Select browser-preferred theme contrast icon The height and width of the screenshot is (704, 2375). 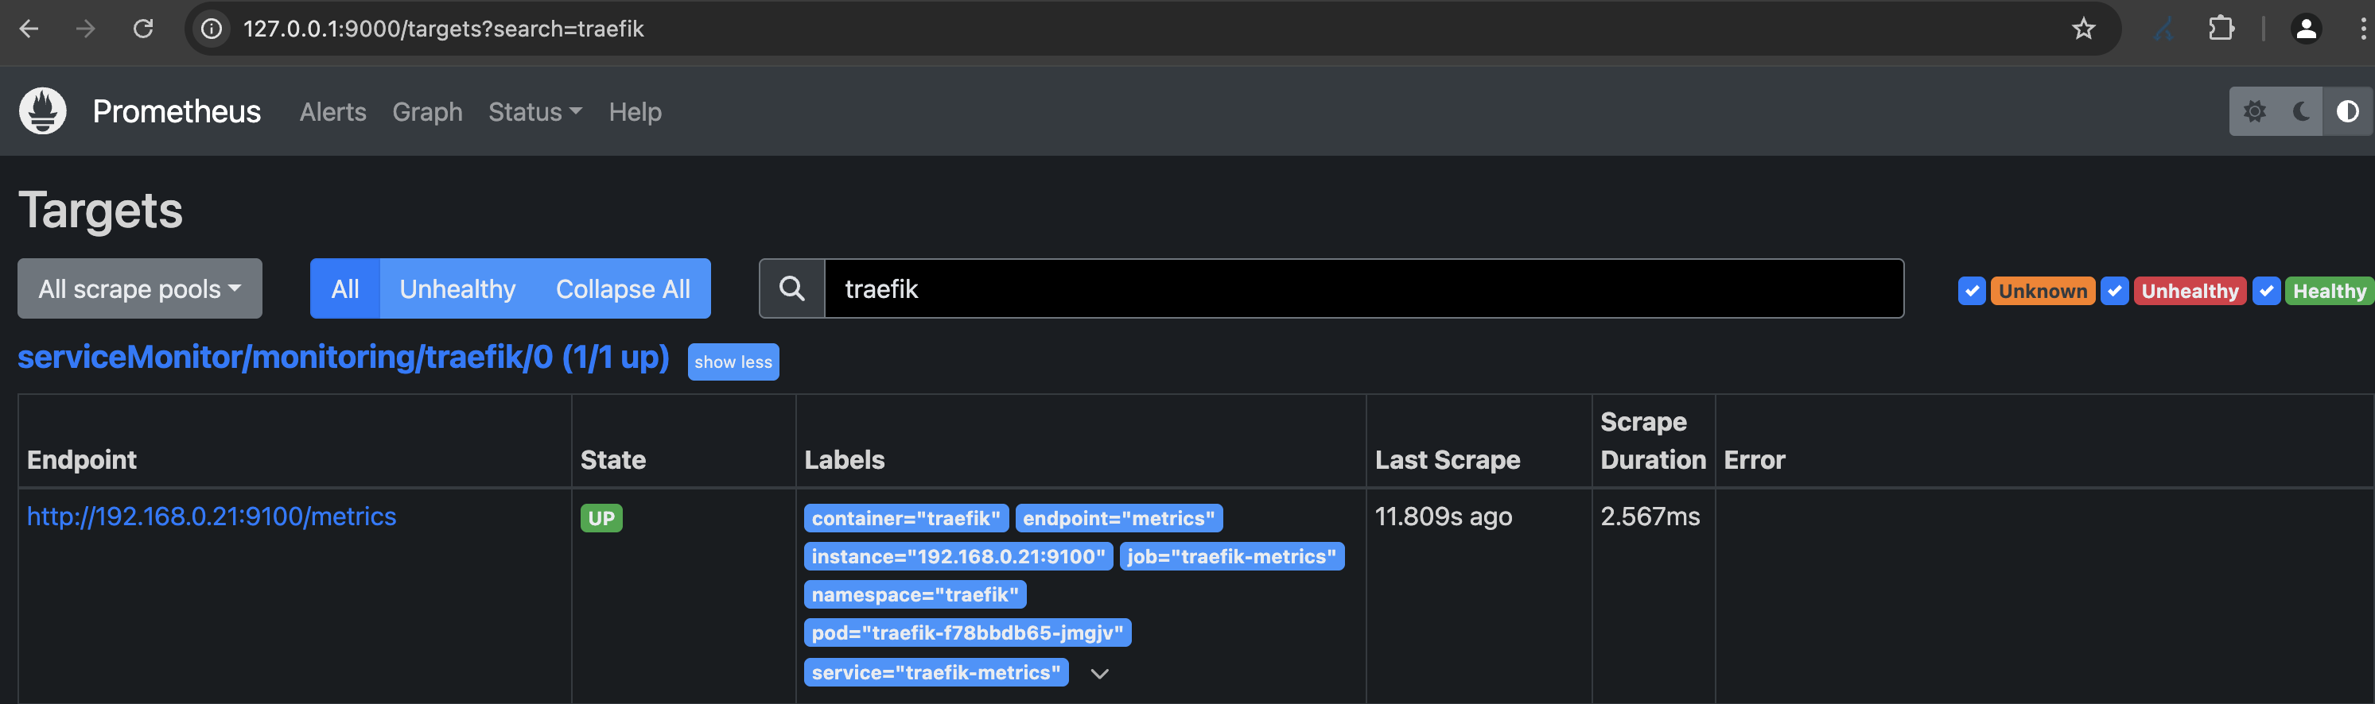2347,111
